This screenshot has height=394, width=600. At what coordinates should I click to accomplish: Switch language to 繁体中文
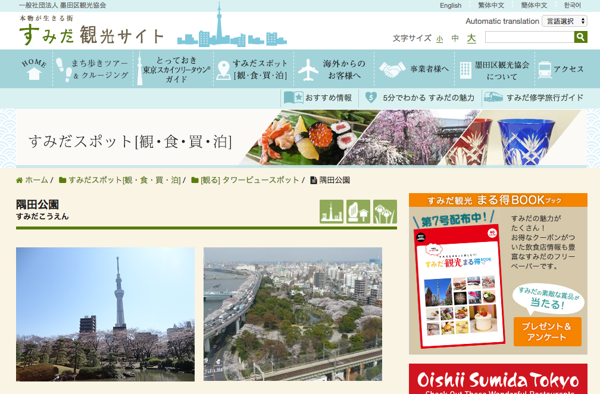[491, 5]
